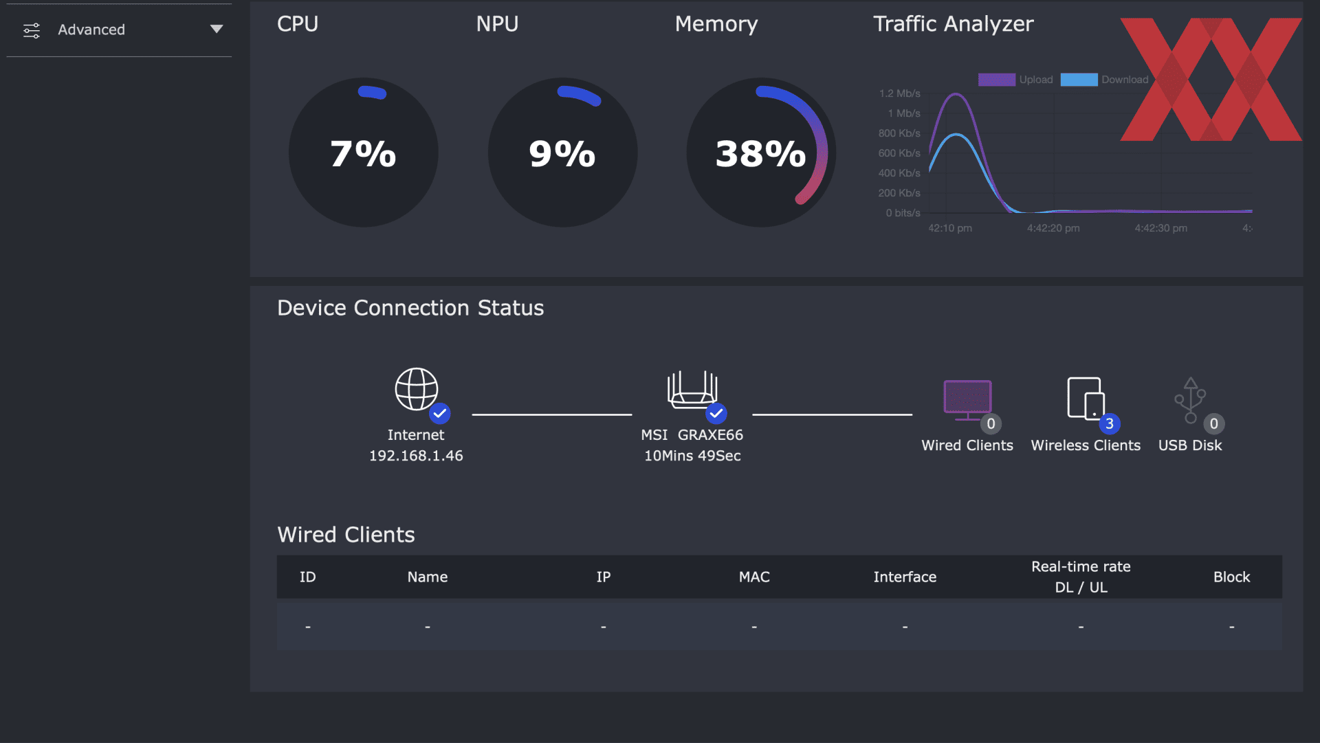Open the USB Disk icon
This screenshot has width=1320, height=743.
coord(1190,399)
